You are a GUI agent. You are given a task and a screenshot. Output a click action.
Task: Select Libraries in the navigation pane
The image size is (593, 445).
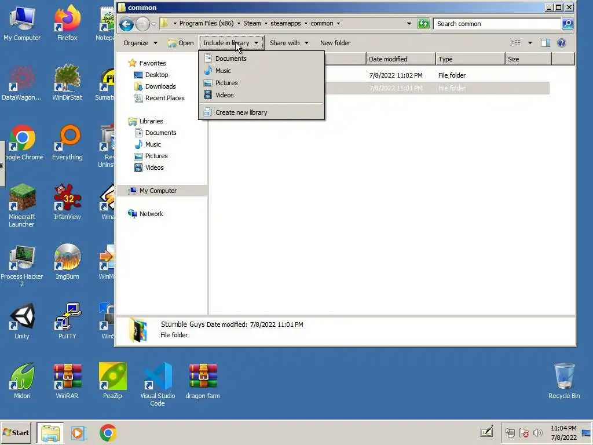pyautogui.click(x=151, y=121)
